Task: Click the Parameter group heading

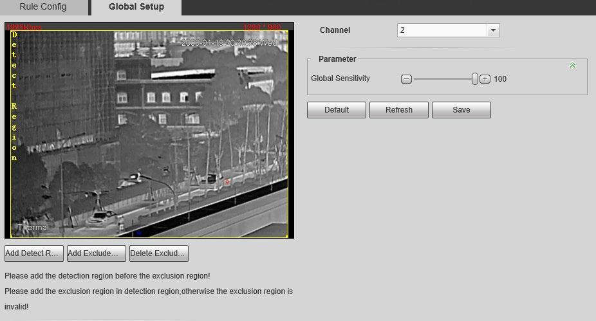Action: (x=337, y=59)
